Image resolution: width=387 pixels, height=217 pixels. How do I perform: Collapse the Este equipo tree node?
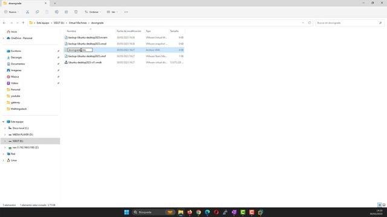click(3, 122)
